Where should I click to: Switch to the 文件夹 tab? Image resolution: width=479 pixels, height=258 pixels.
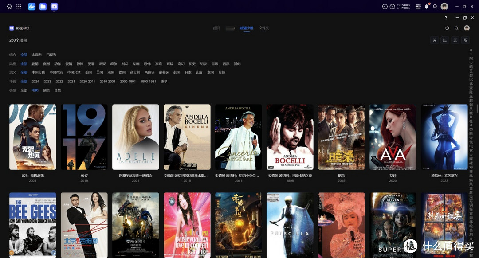coord(264,28)
